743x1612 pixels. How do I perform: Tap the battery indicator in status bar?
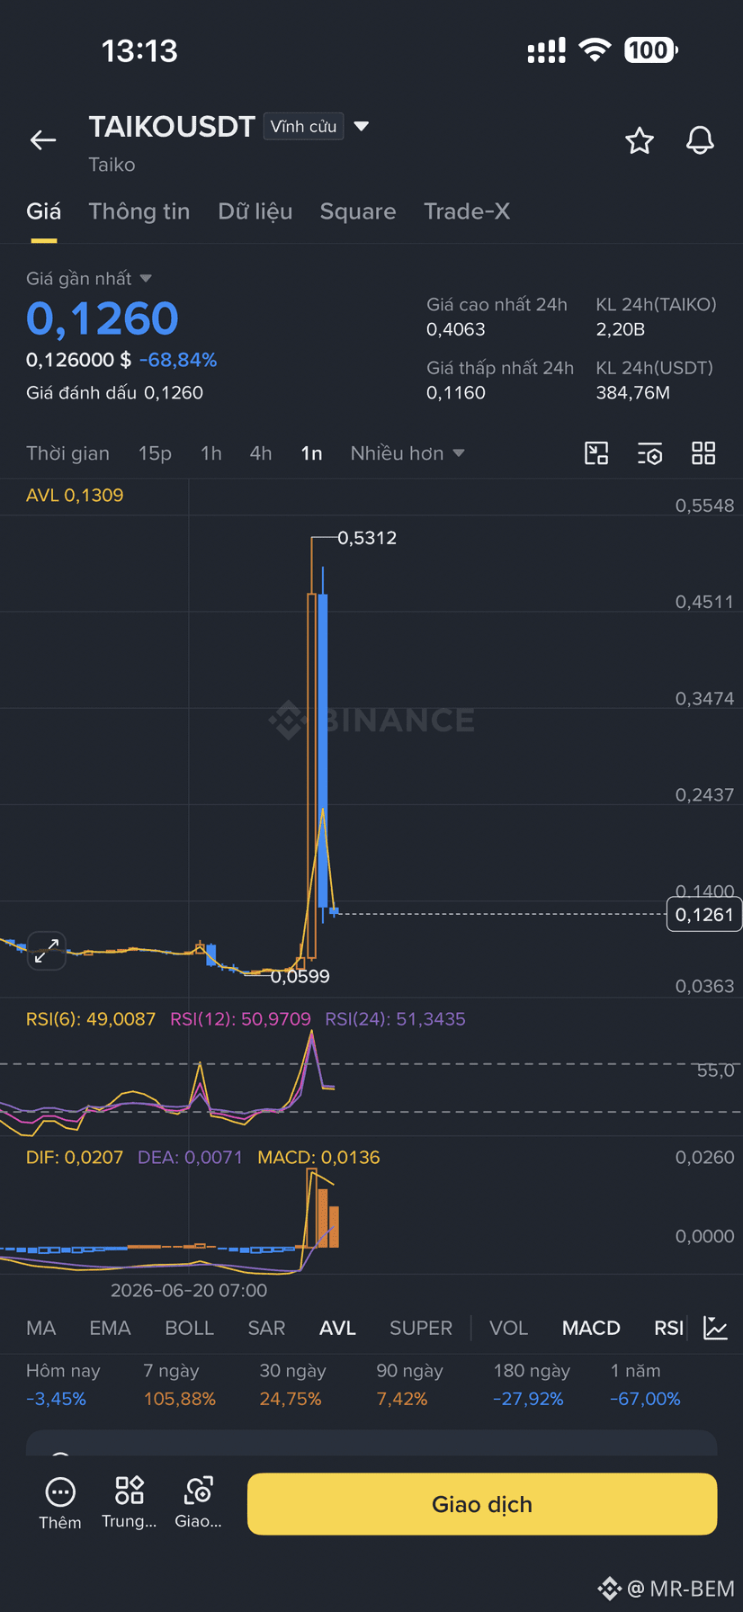pos(651,50)
